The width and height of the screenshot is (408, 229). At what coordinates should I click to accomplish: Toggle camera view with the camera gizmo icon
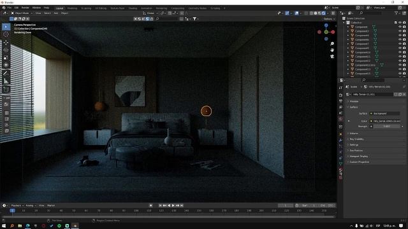coord(332,57)
